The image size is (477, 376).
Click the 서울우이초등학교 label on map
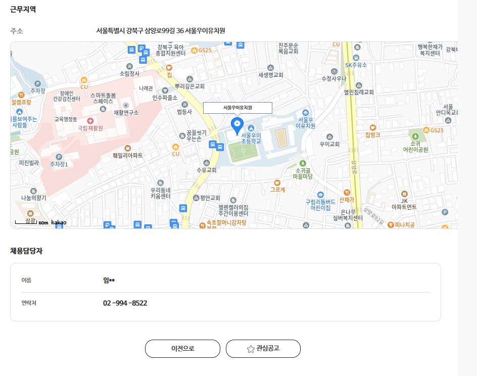coord(251,138)
